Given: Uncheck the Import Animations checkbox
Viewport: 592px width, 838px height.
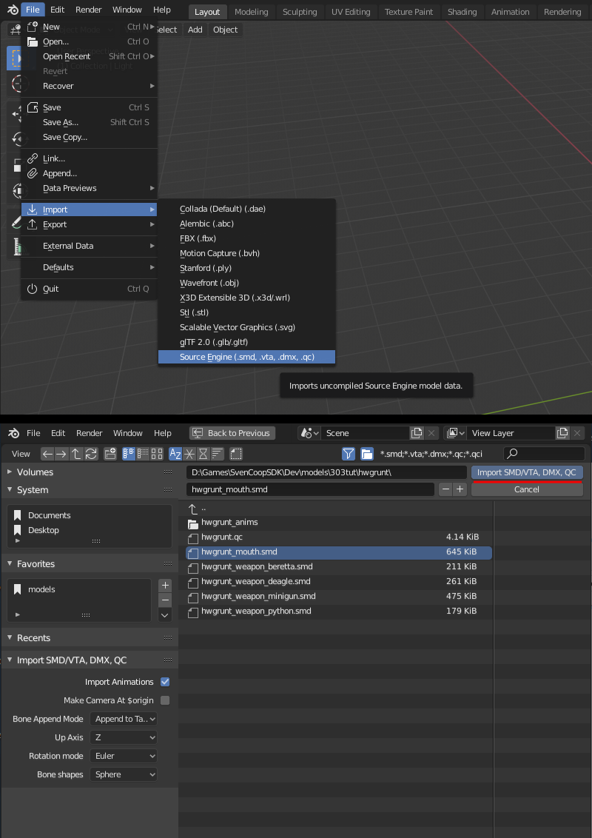Looking at the screenshot, I should click(x=165, y=682).
